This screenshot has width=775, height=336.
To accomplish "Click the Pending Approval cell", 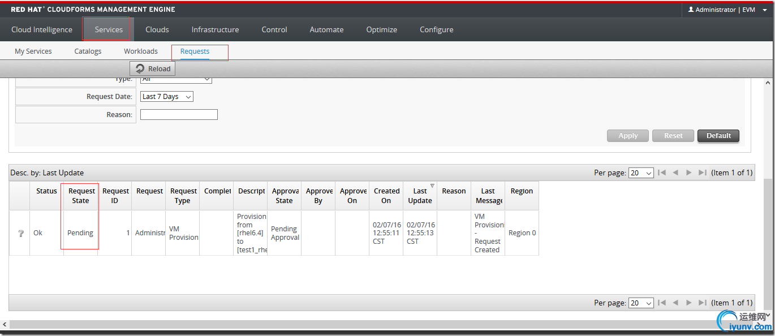I will pos(285,233).
